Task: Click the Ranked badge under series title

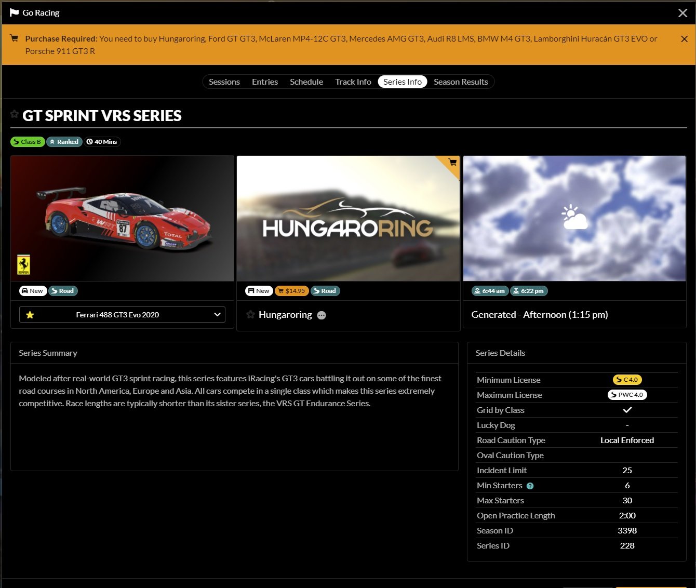Action: (64, 142)
